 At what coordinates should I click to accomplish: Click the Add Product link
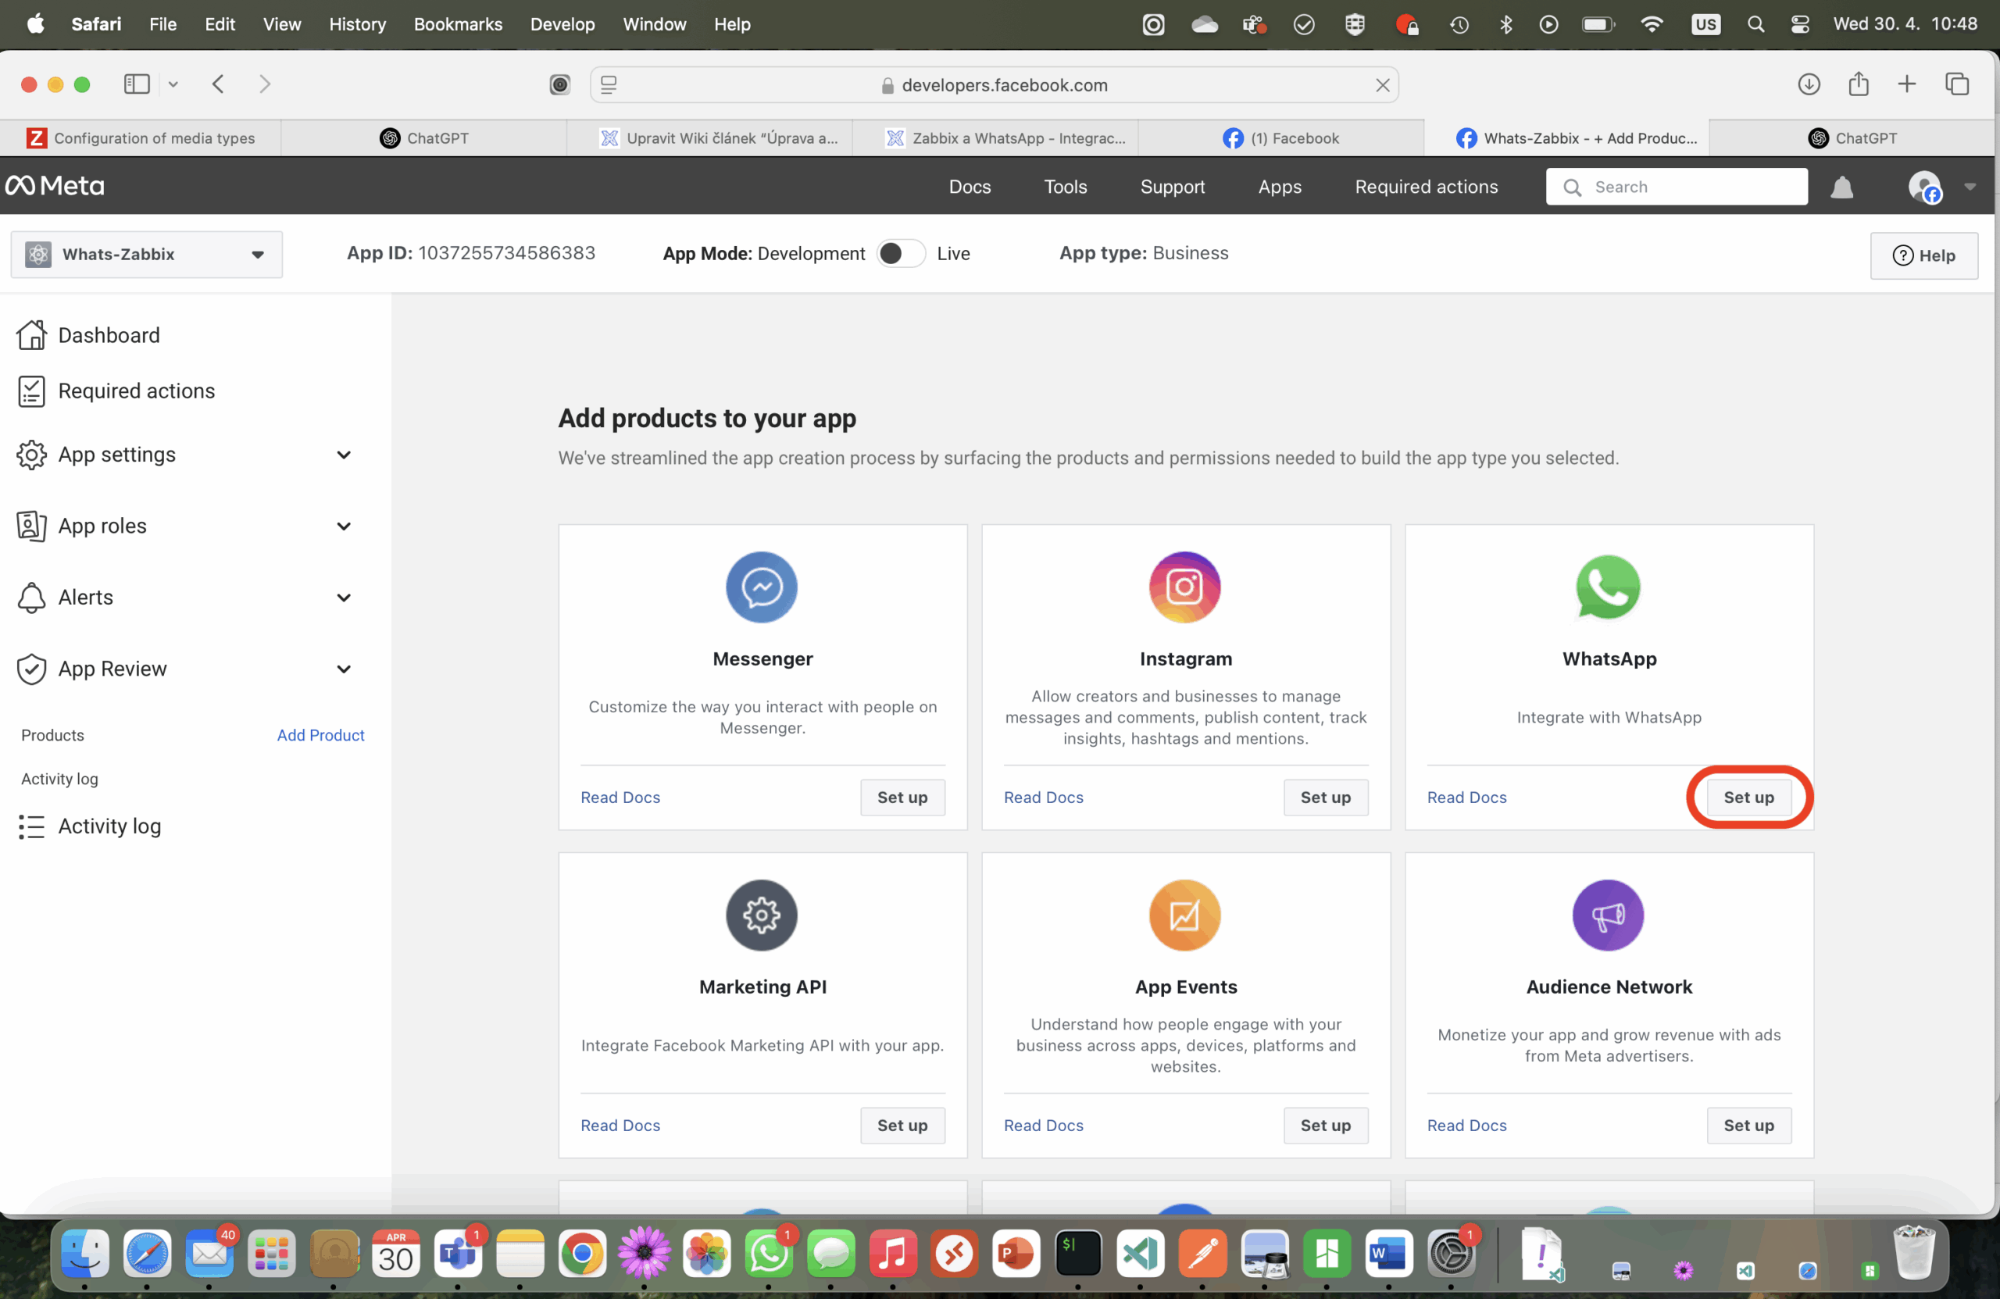[x=320, y=734]
